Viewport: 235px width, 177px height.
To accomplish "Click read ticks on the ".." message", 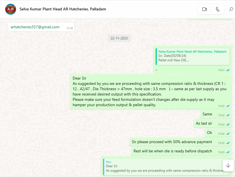I will [228, 70].
